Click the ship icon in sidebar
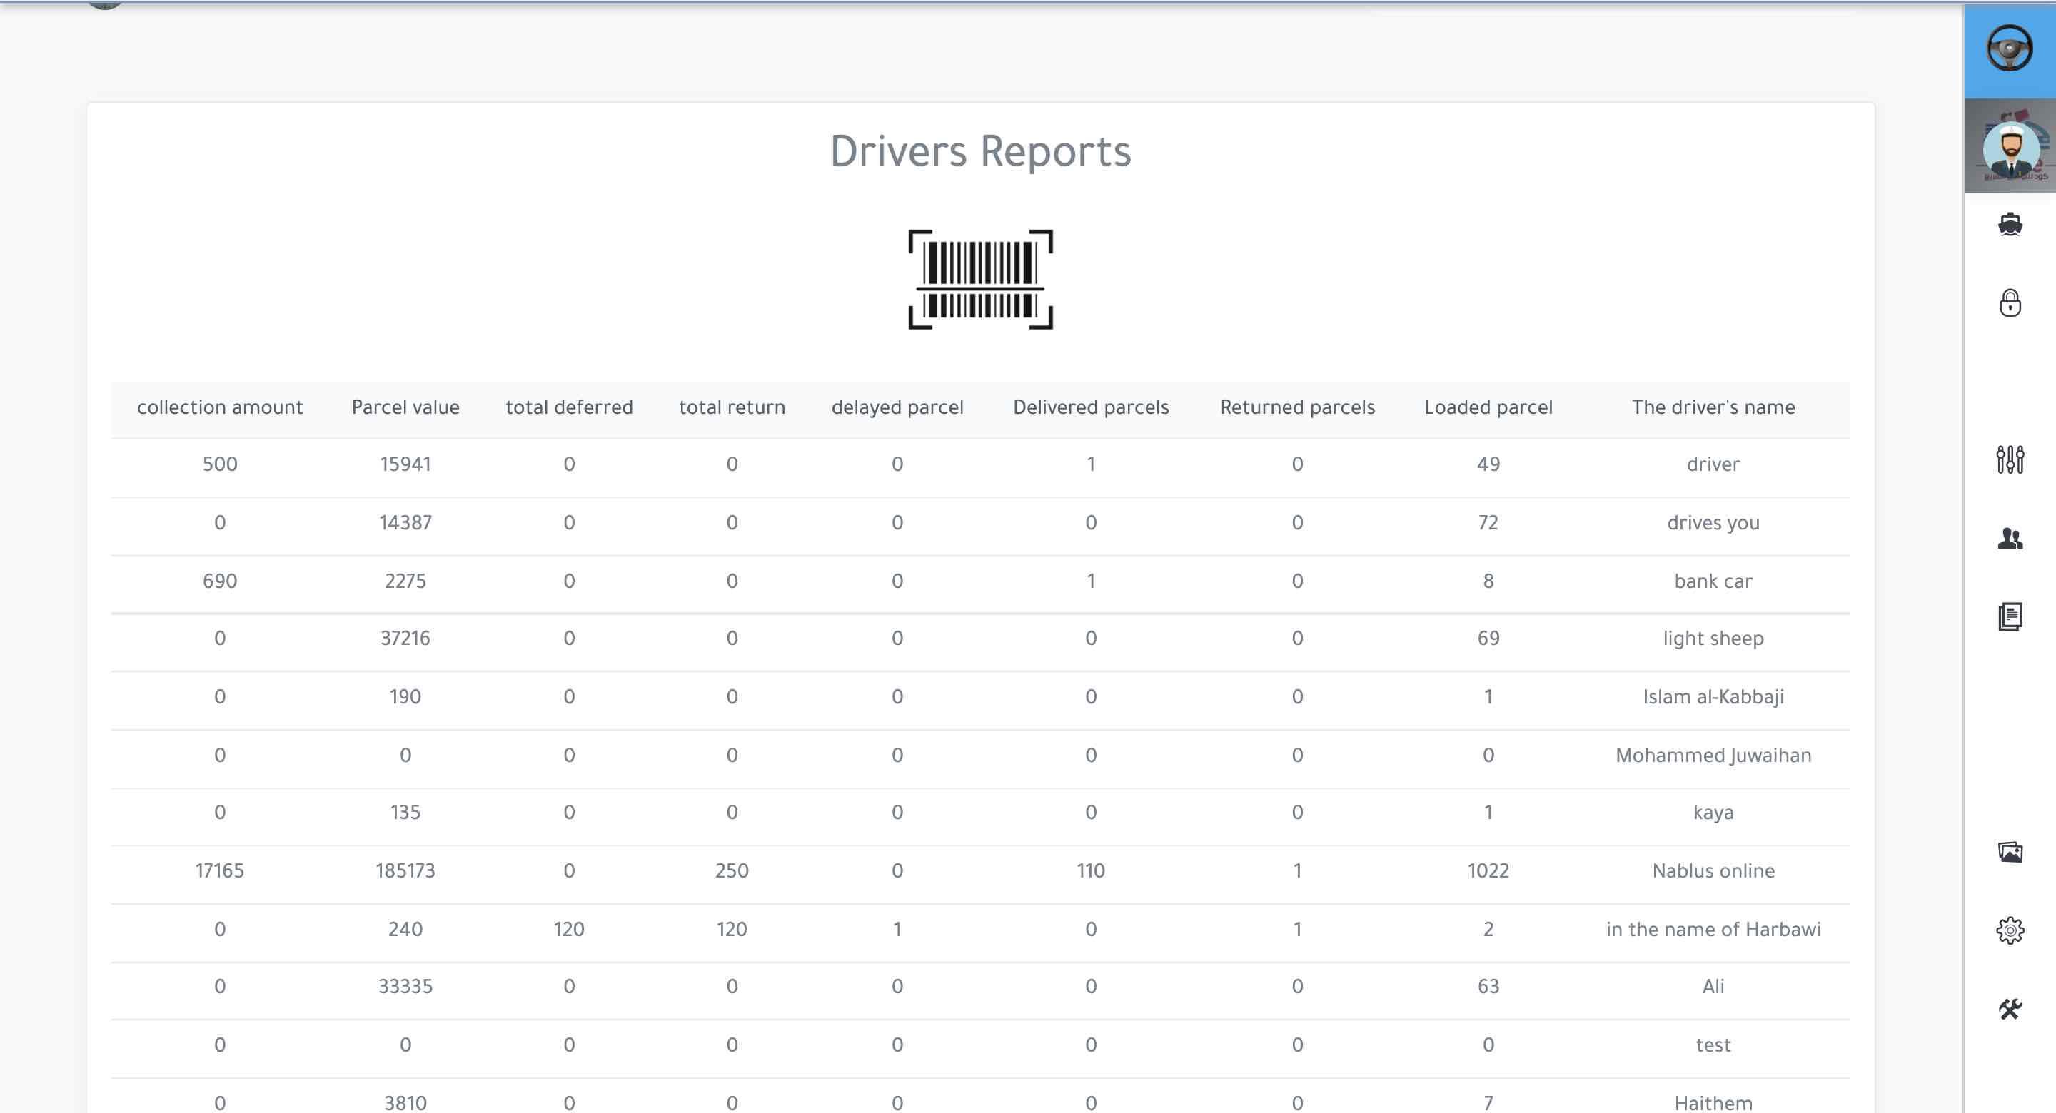2056x1113 pixels. coord(2009,225)
